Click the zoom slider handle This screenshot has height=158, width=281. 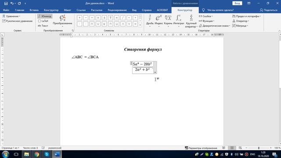(x=259, y=148)
